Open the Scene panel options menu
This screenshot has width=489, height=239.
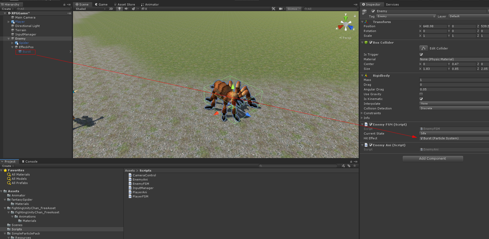pyautogui.click(x=356, y=4)
